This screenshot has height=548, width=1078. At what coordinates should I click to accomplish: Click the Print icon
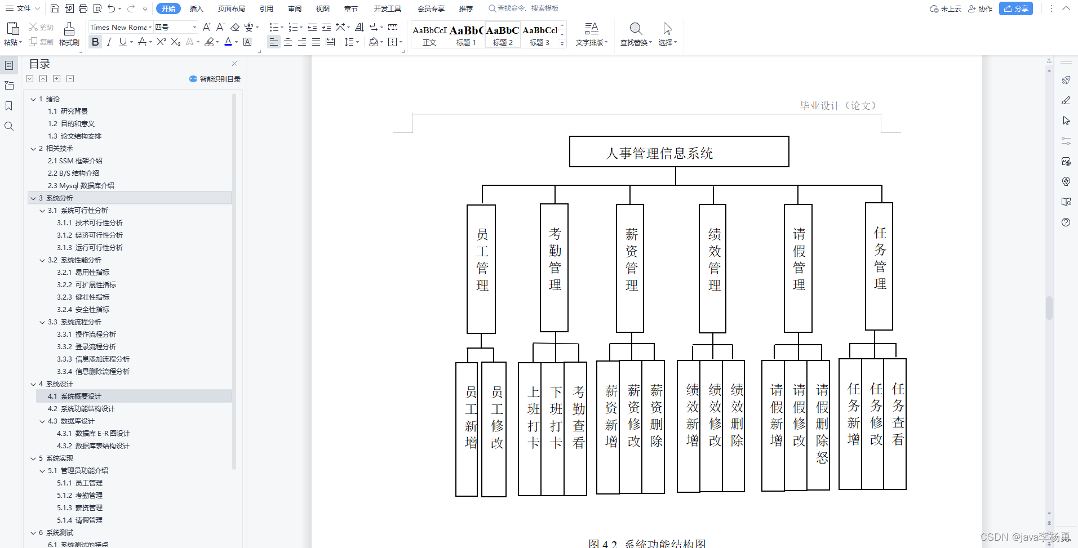coord(83,8)
